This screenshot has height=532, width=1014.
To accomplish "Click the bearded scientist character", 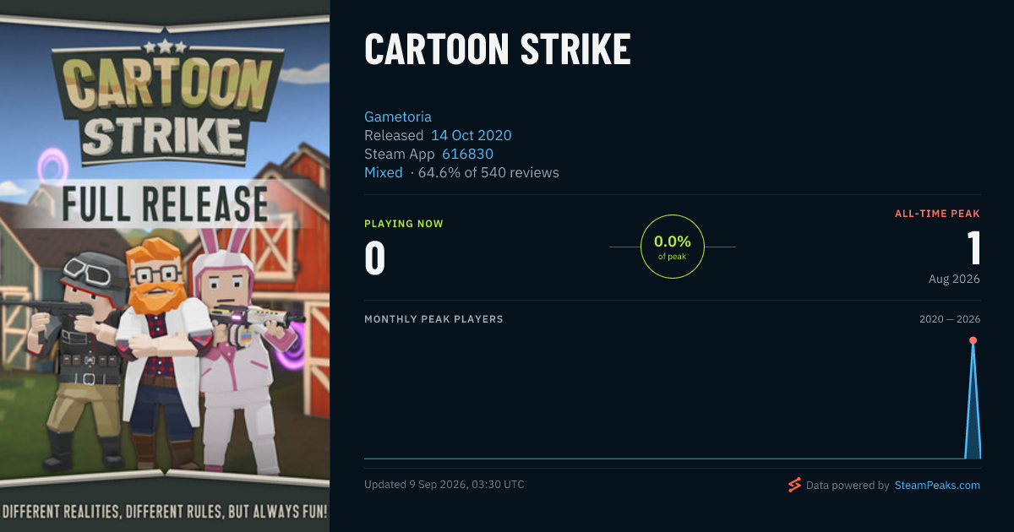I will click(x=161, y=346).
